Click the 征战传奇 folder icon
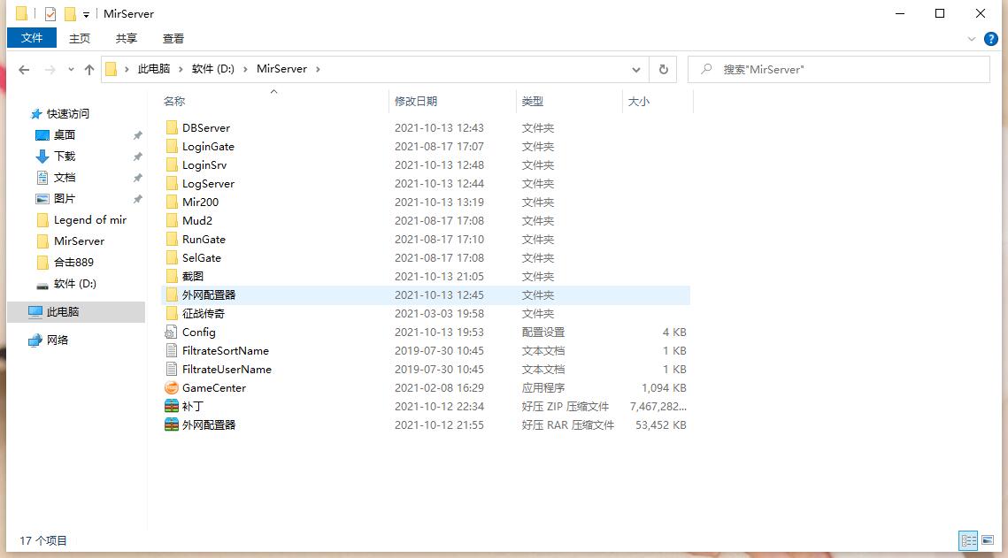The width and height of the screenshot is (1008, 558). 171,313
